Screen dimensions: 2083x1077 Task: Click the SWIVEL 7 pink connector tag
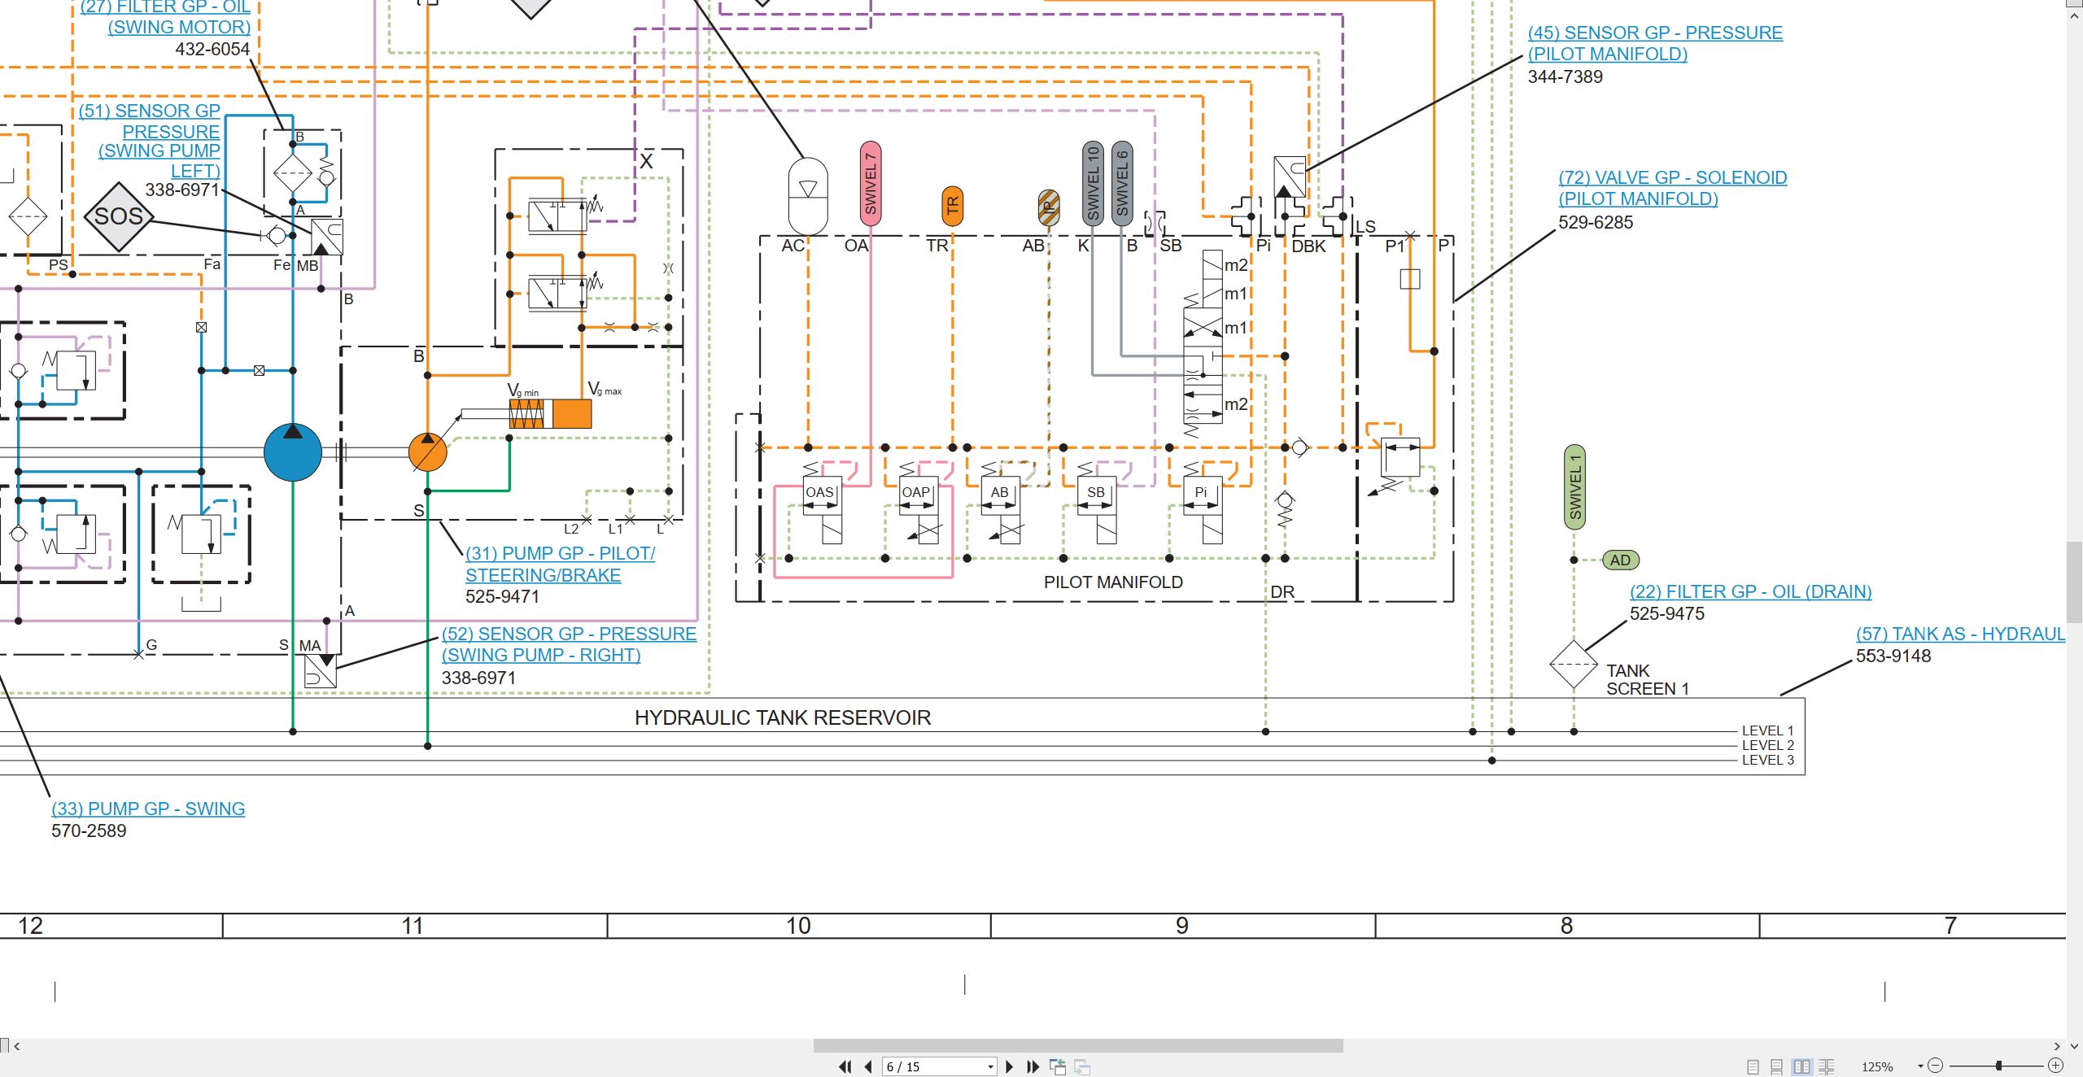tap(871, 184)
